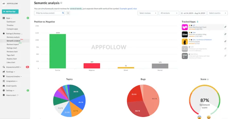Click the date range picker field
This screenshot has width=231, height=119.
pyautogui.click(x=193, y=13)
